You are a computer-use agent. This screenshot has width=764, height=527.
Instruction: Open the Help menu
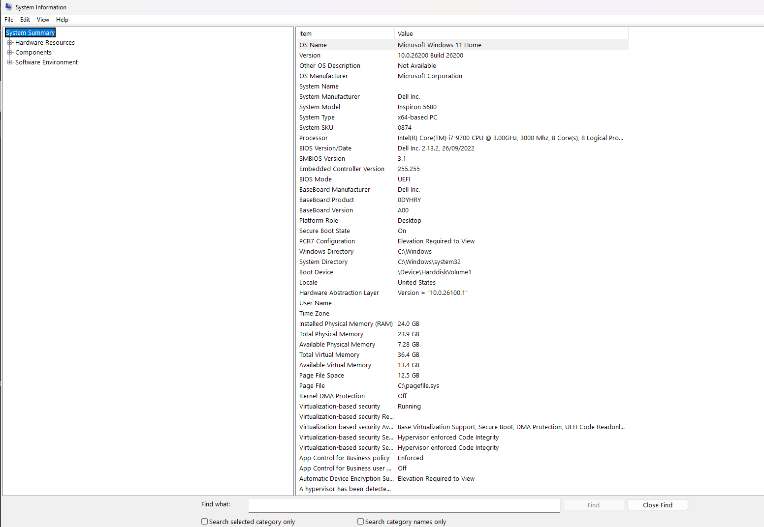pos(62,20)
